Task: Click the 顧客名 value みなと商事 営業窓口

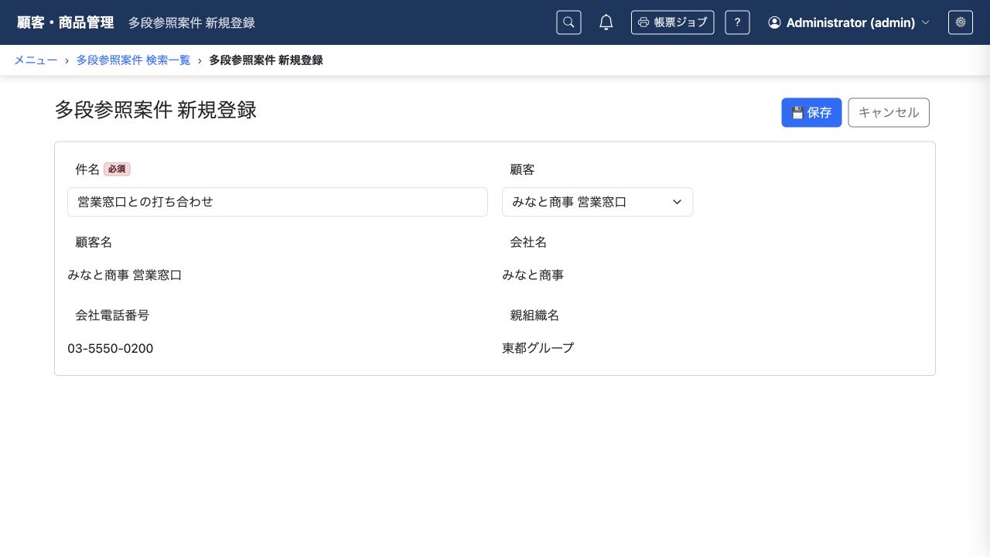Action: pos(125,275)
